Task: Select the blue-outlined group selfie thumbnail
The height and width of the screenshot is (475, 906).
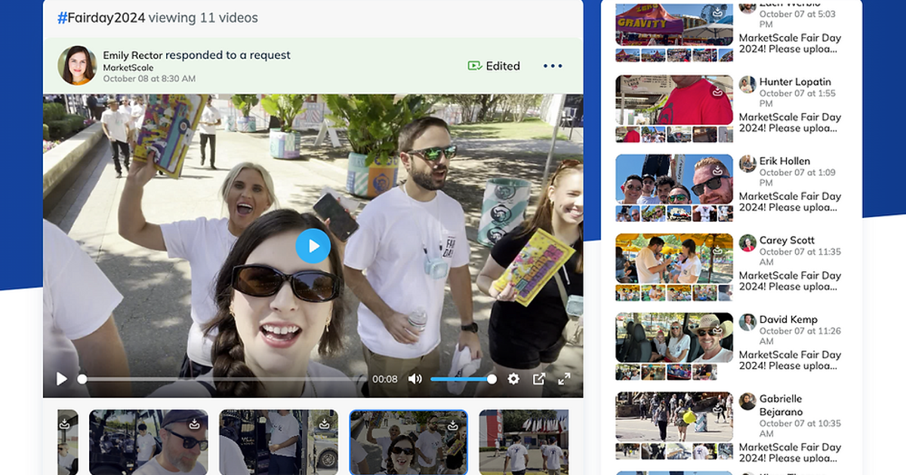Action: (x=408, y=443)
